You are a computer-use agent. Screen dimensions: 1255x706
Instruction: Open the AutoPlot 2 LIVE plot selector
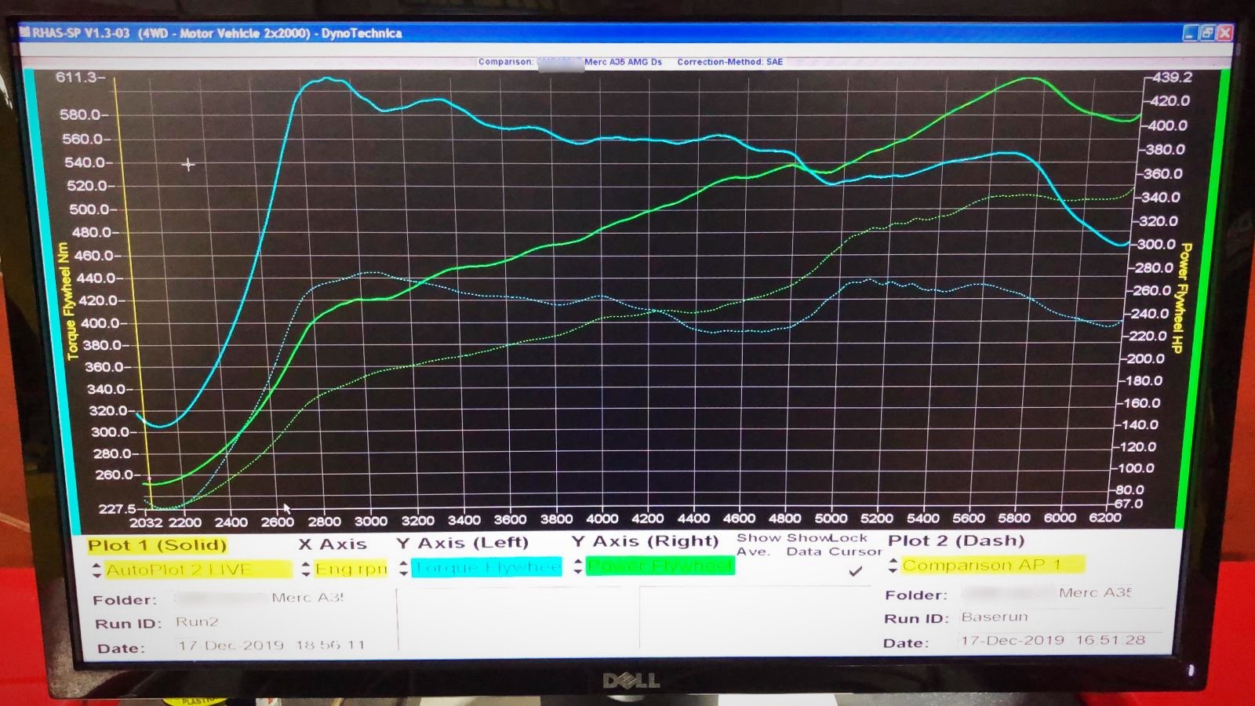(x=198, y=570)
